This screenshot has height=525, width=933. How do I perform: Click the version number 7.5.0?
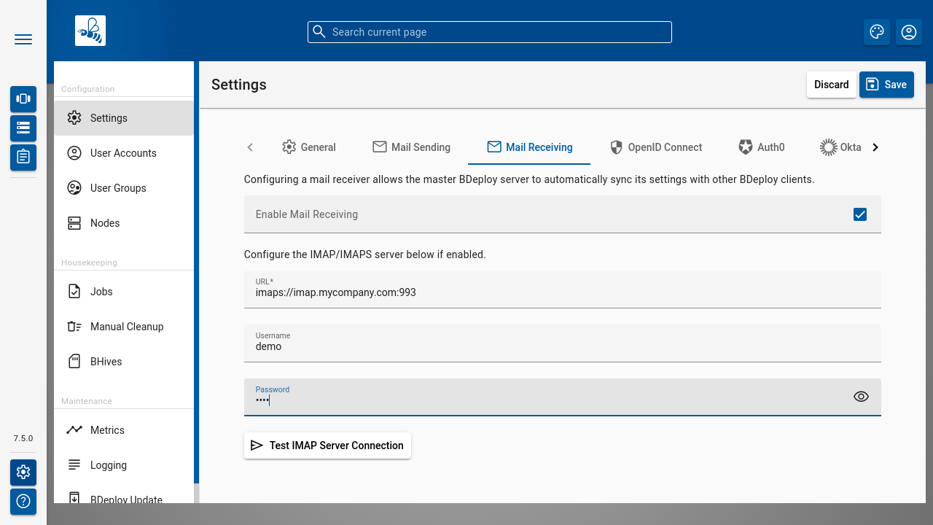[23, 438]
